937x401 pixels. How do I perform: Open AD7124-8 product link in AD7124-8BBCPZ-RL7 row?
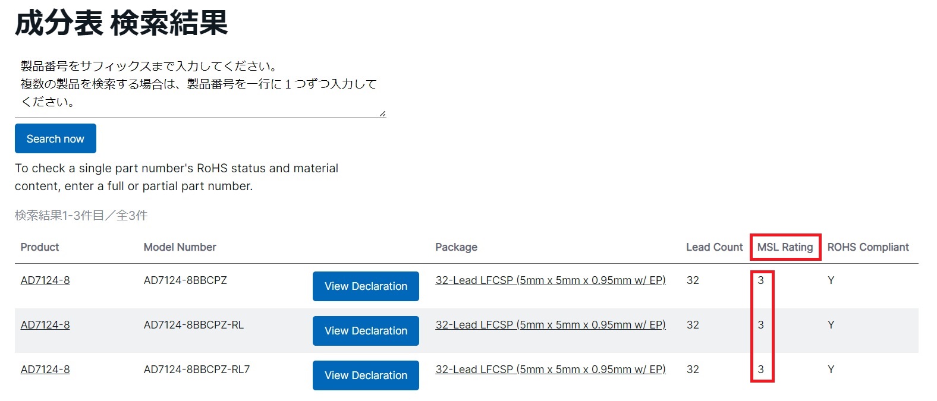click(x=45, y=370)
